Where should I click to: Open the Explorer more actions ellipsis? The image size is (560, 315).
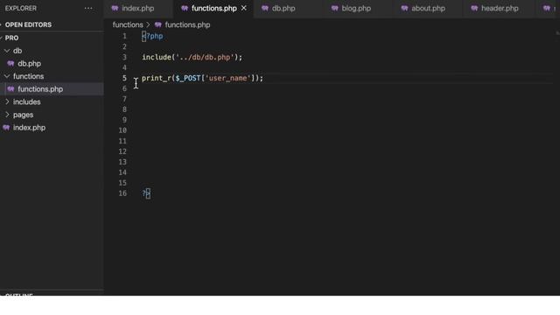click(x=88, y=8)
